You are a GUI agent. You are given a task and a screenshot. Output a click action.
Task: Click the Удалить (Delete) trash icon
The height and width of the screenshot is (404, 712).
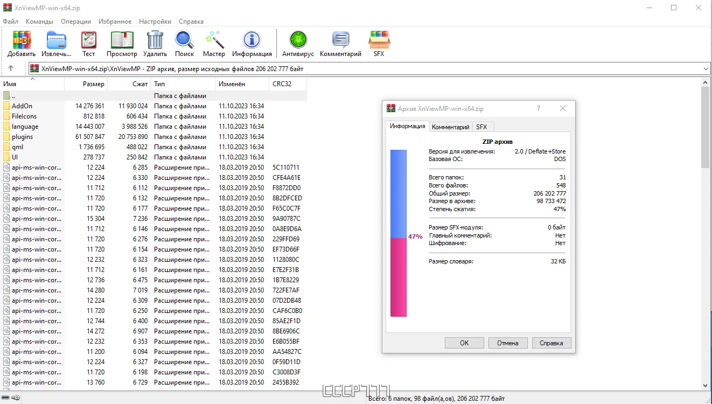(155, 44)
